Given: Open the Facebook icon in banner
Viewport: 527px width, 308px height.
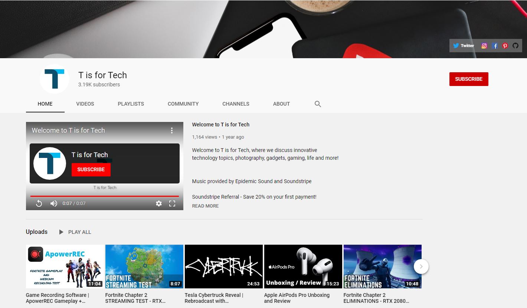Looking at the screenshot, I should [x=495, y=46].
